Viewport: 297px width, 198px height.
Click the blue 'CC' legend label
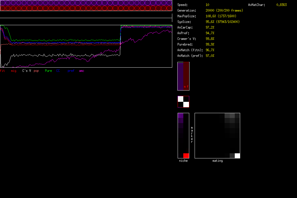[58, 71]
